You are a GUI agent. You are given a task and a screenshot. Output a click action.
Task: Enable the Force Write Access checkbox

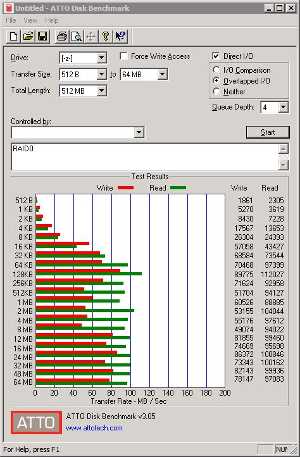point(123,56)
